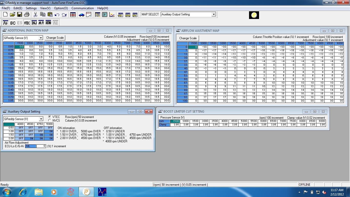
Task: Launch Windows Media Player from taskbar
Action: (54, 192)
